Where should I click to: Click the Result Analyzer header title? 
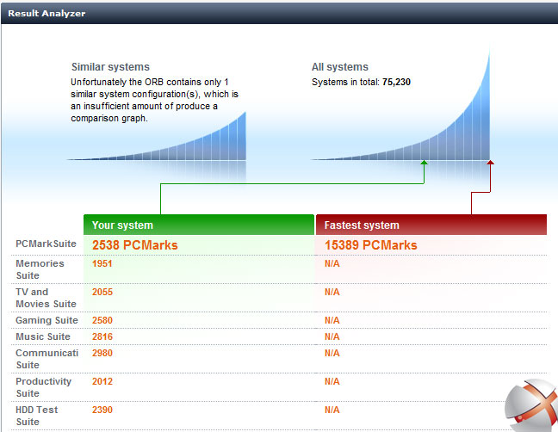[46, 14]
